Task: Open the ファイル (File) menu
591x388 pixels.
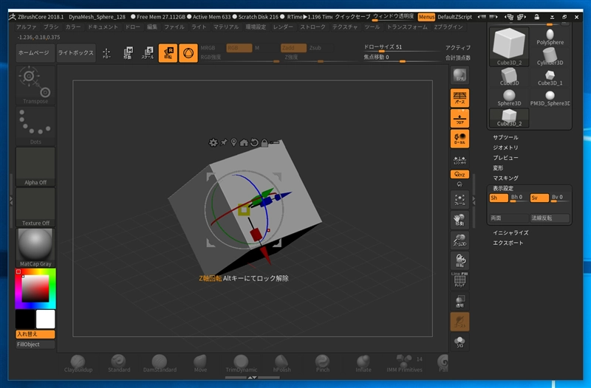Action: [174, 27]
